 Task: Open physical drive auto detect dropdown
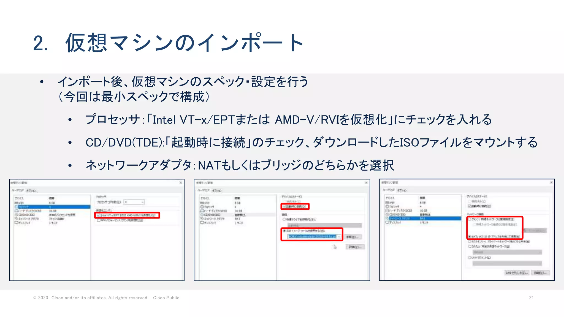[324, 225]
